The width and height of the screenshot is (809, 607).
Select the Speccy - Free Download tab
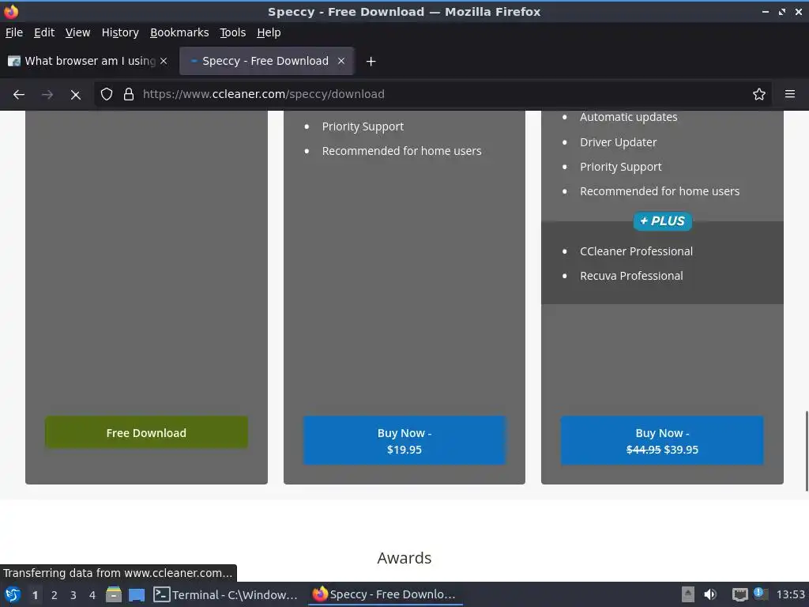[x=266, y=61]
